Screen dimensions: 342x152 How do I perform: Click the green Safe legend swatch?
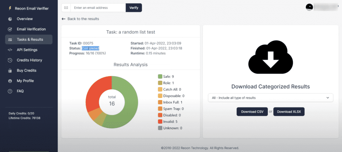(160, 77)
